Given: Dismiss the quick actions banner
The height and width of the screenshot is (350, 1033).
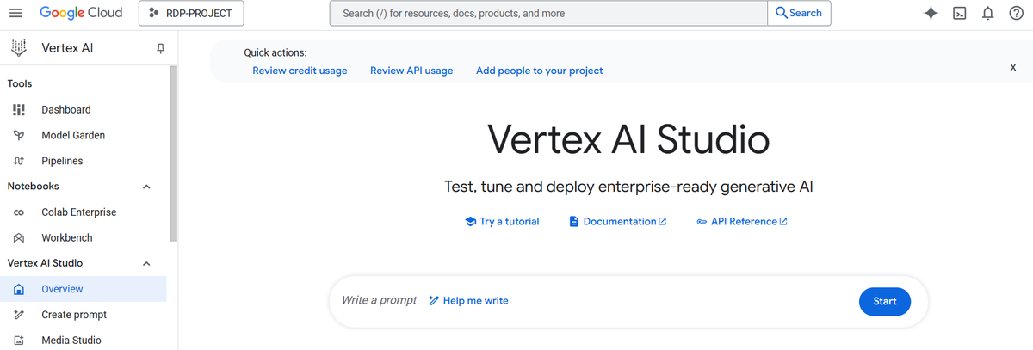Looking at the screenshot, I should [x=1013, y=67].
